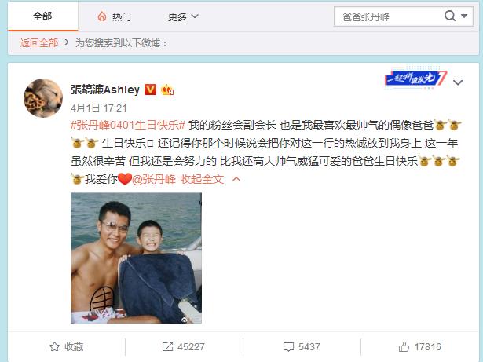Expand the 更多 menu
483x362 pixels.
183,16
